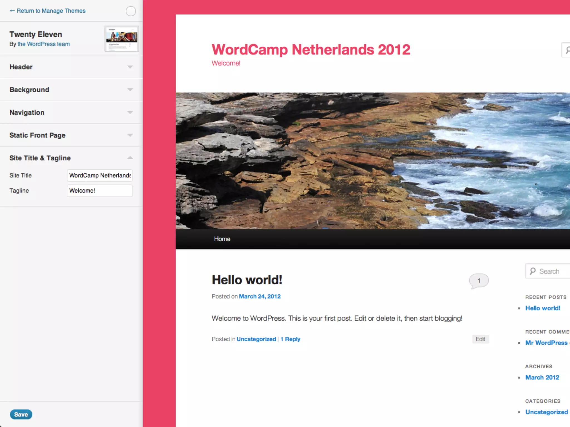Open the WordPress team author link
Screen dimensions: 570x427
[x=43, y=44]
